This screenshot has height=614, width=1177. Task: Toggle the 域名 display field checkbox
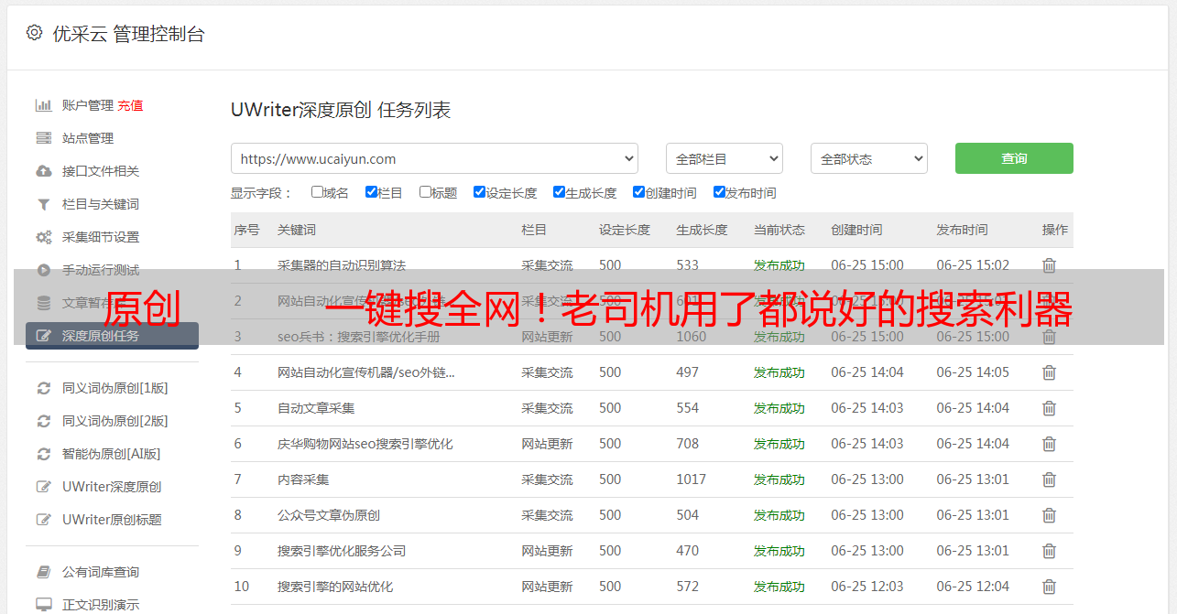point(317,192)
